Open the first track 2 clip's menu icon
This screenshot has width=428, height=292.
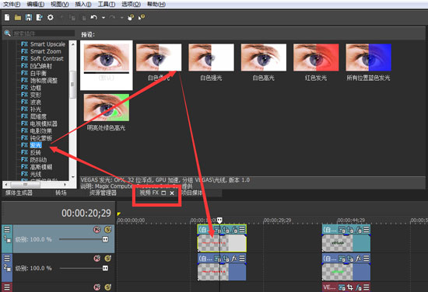pyautogui.click(x=242, y=259)
